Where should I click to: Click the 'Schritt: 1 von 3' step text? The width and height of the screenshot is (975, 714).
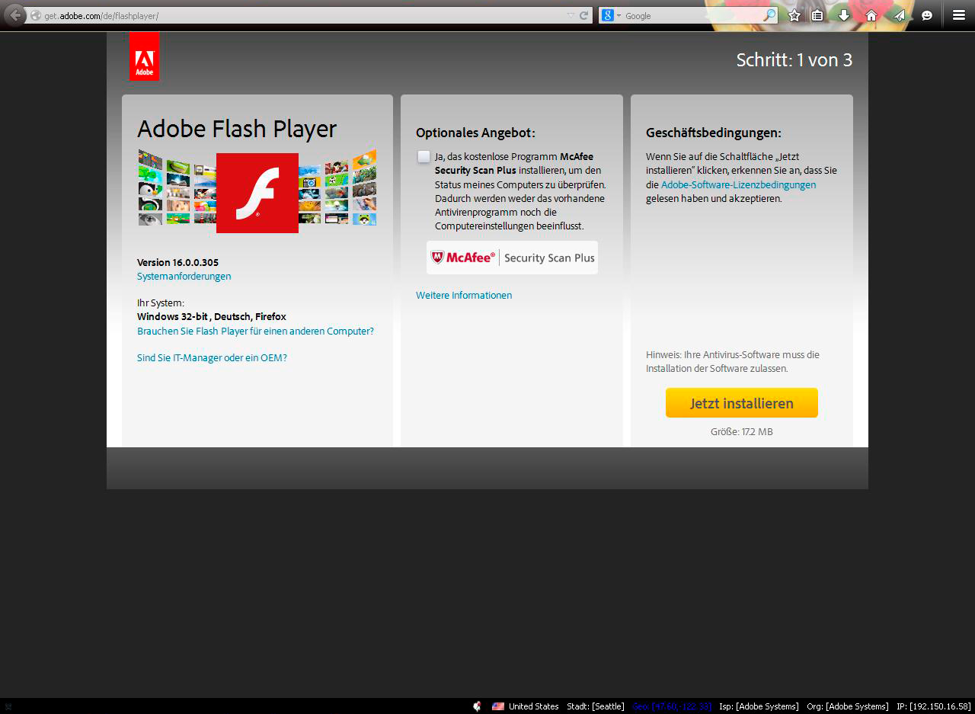coord(794,60)
